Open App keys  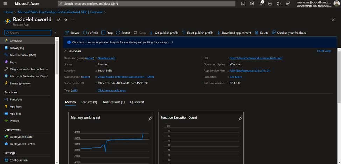click(27, 107)
